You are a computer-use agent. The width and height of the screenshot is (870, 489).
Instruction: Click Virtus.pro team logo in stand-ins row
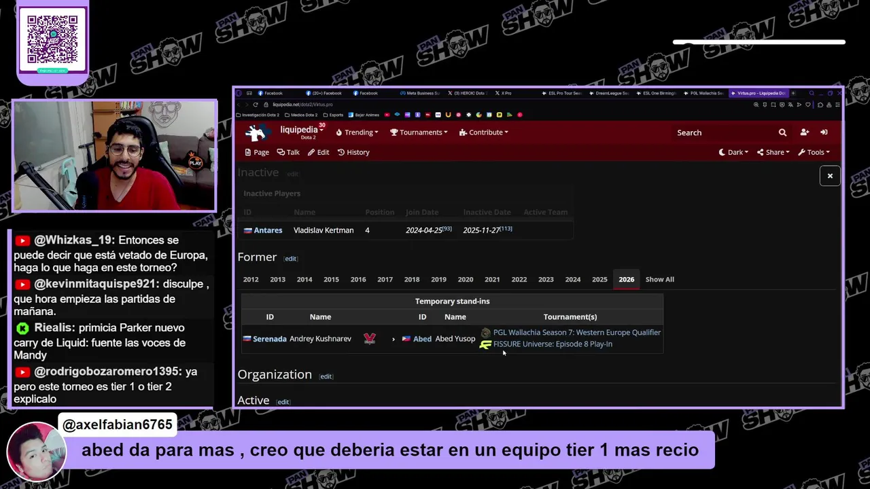(x=370, y=339)
